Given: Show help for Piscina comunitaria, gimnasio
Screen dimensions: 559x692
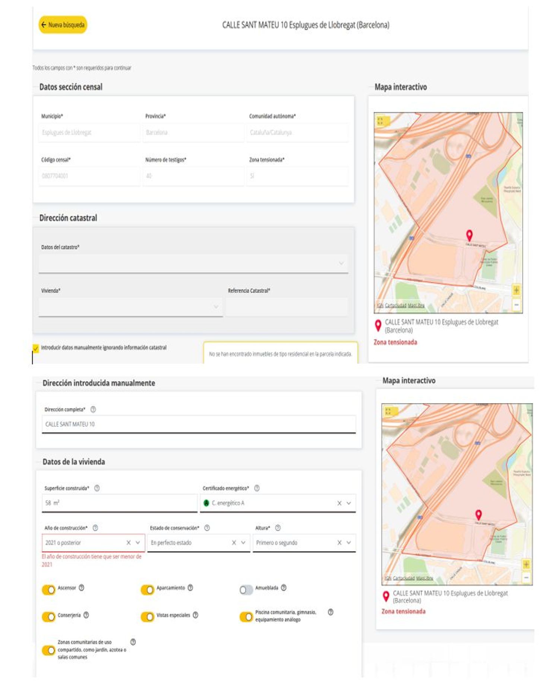Looking at the screenshot, I should [x=331, y=612].
